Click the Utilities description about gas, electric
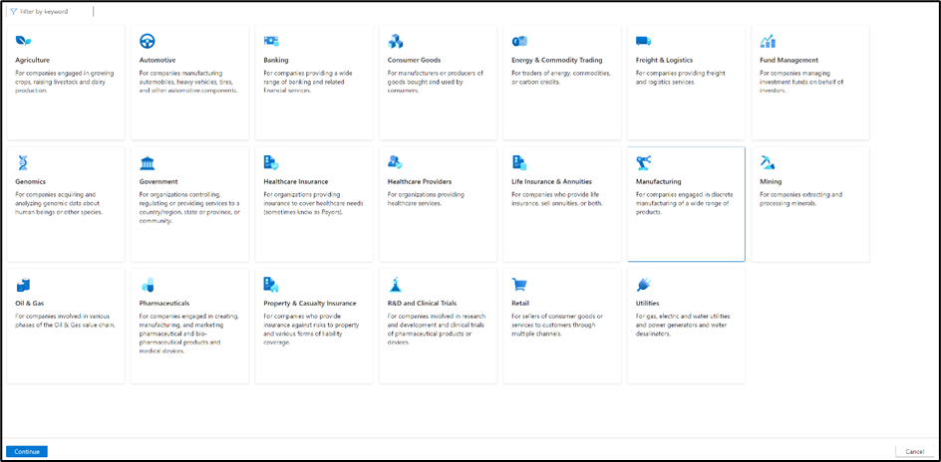Viewport: 941px width, 462px height. click(683, 325)
